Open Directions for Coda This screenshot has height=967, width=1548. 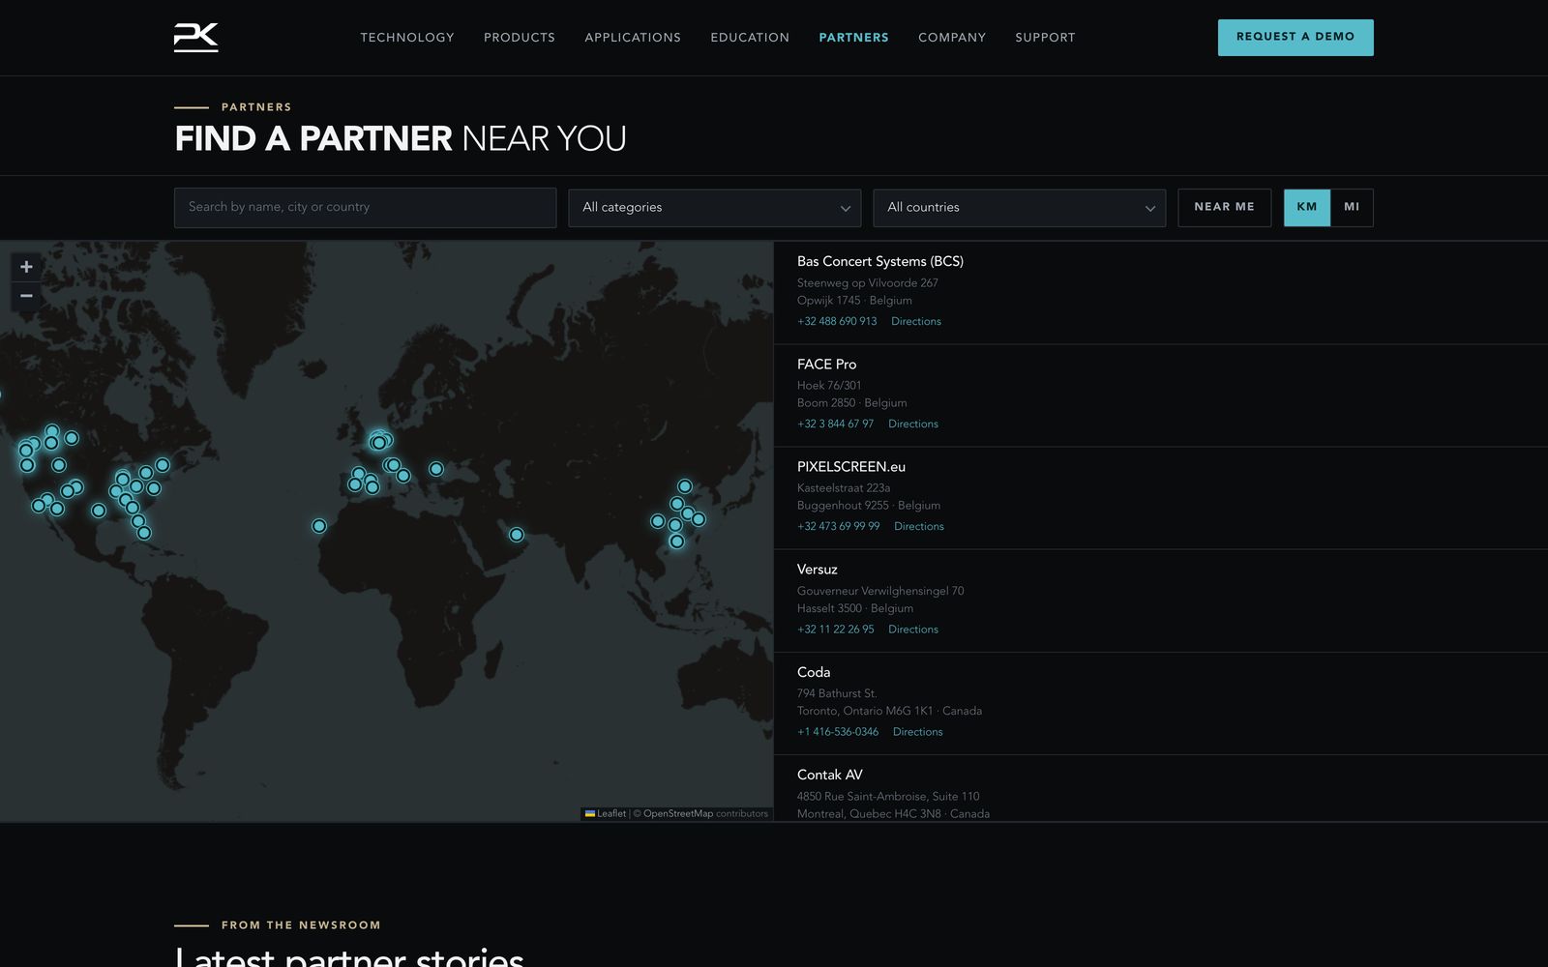pyautogui.click(x=918, y=732)
